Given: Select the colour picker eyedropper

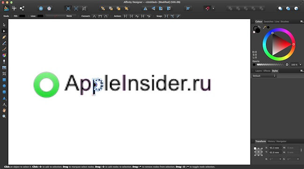Looking at the screenshot, I should tap(264, 27).
